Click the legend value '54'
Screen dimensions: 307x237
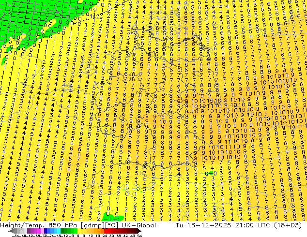139,236
